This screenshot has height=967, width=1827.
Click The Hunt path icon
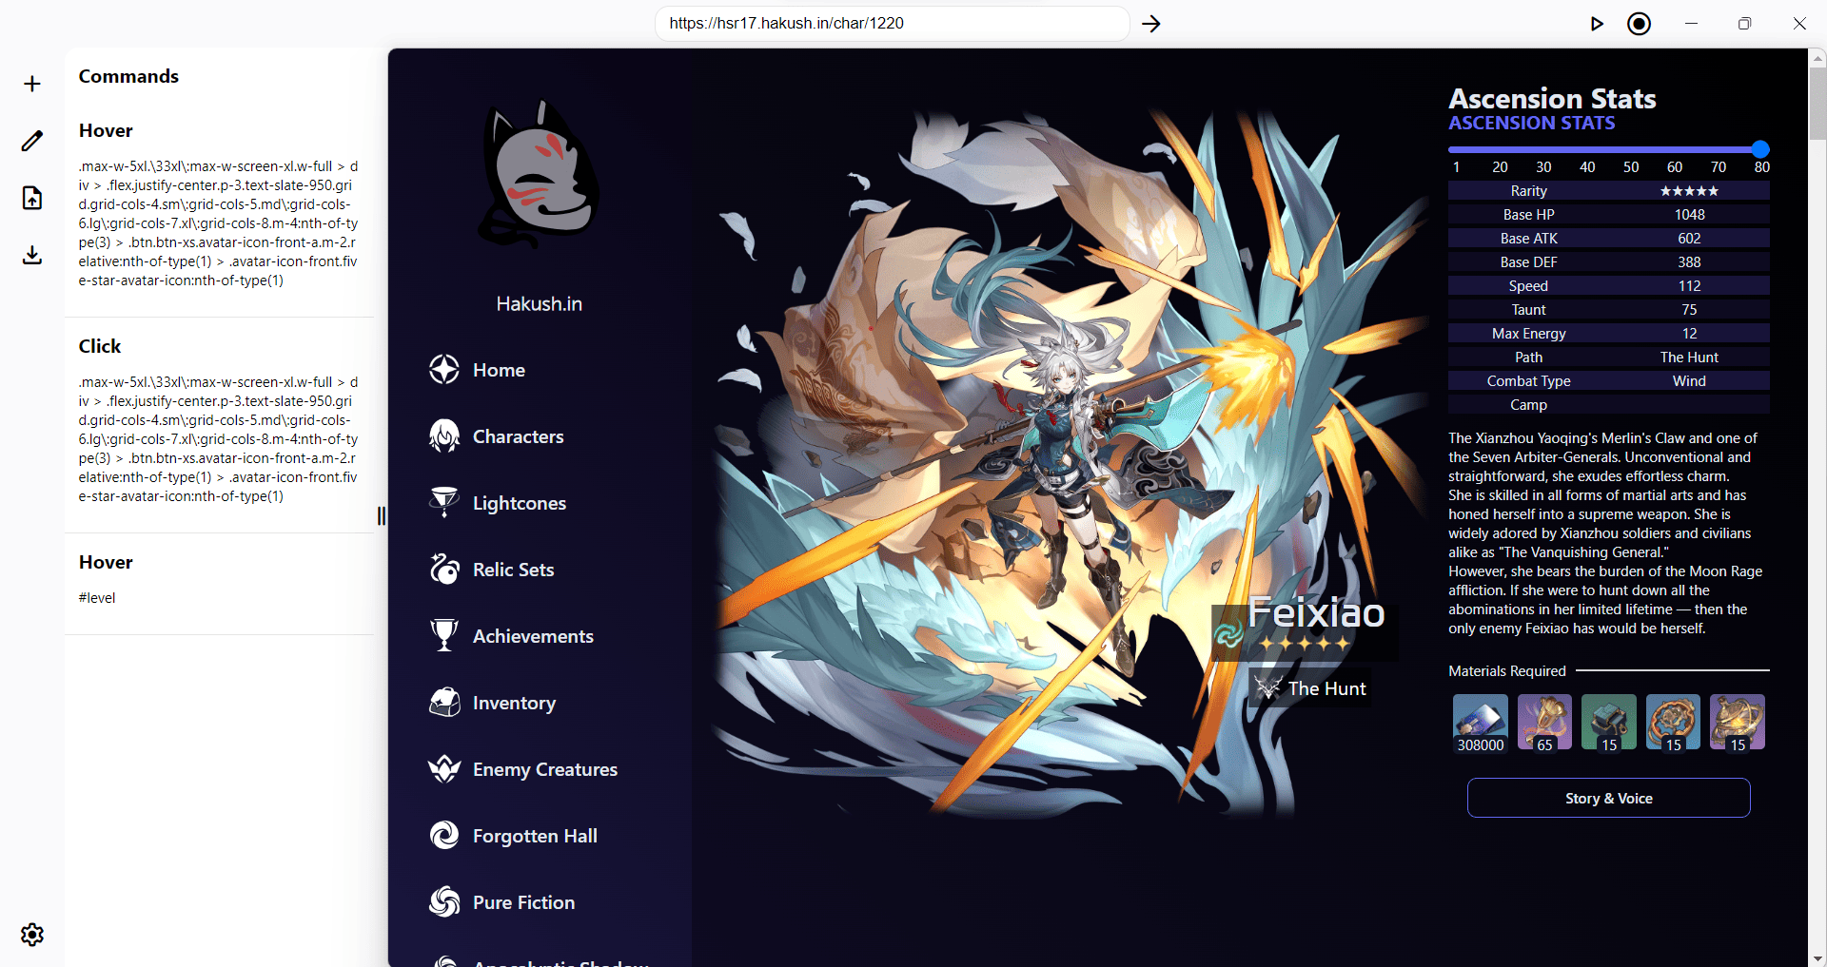tap(1267, 687)
